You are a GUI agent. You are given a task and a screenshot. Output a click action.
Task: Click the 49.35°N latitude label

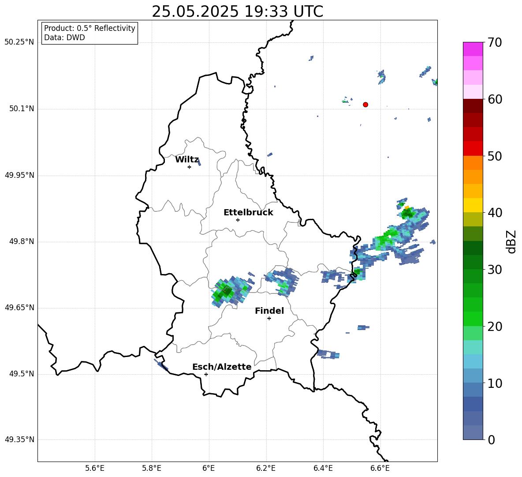coord(19,439)
